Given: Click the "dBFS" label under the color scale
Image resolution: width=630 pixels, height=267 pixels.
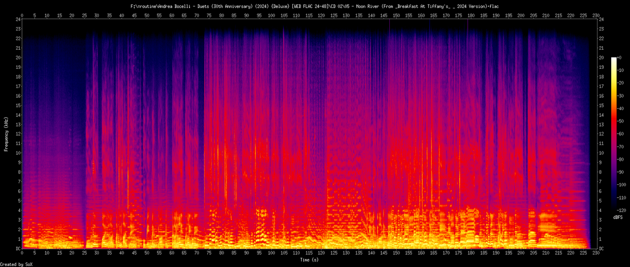Looking at the screenshot, I should pyautogui.click(x=618, y=217).
